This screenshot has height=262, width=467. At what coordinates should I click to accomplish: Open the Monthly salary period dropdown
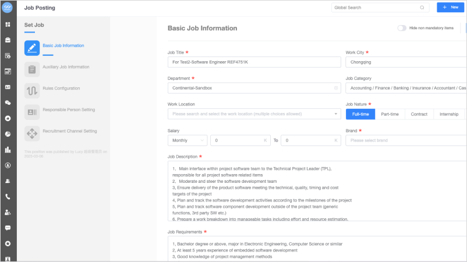click(187, 140)
